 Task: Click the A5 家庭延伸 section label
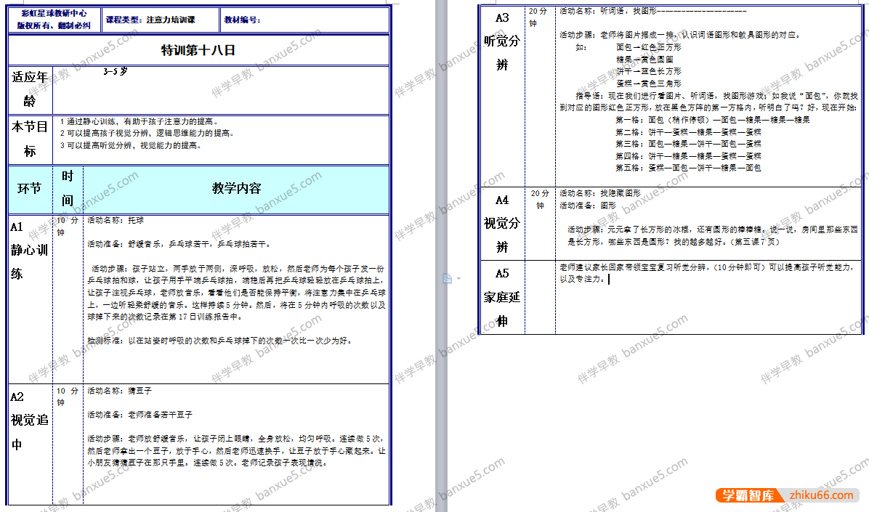point(502,298)
